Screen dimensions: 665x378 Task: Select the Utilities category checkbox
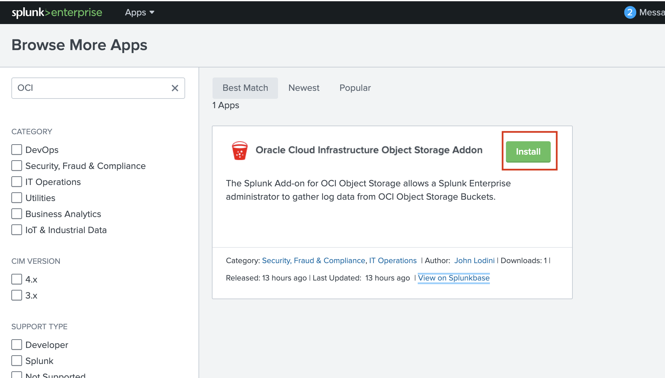[x=17, y=198]
